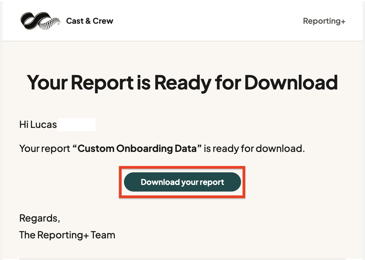The image size is (365, 260).
Task: Click the "Your Report is Ready for Download" heading
Action: pos(182,83)
